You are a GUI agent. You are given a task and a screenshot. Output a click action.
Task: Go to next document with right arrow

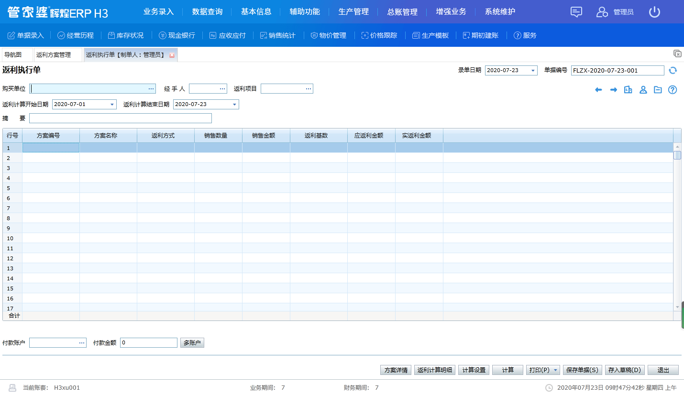(613, 90)
